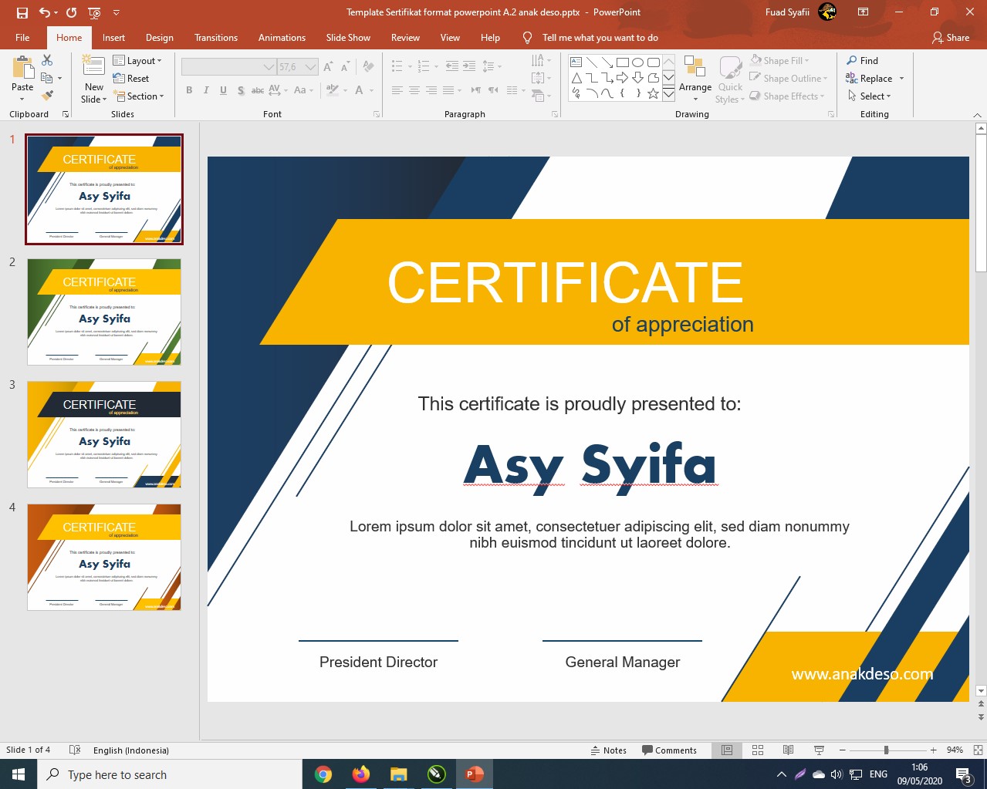
Task: Toggle Normal view in the status bar
Action: tap(727, 750)
